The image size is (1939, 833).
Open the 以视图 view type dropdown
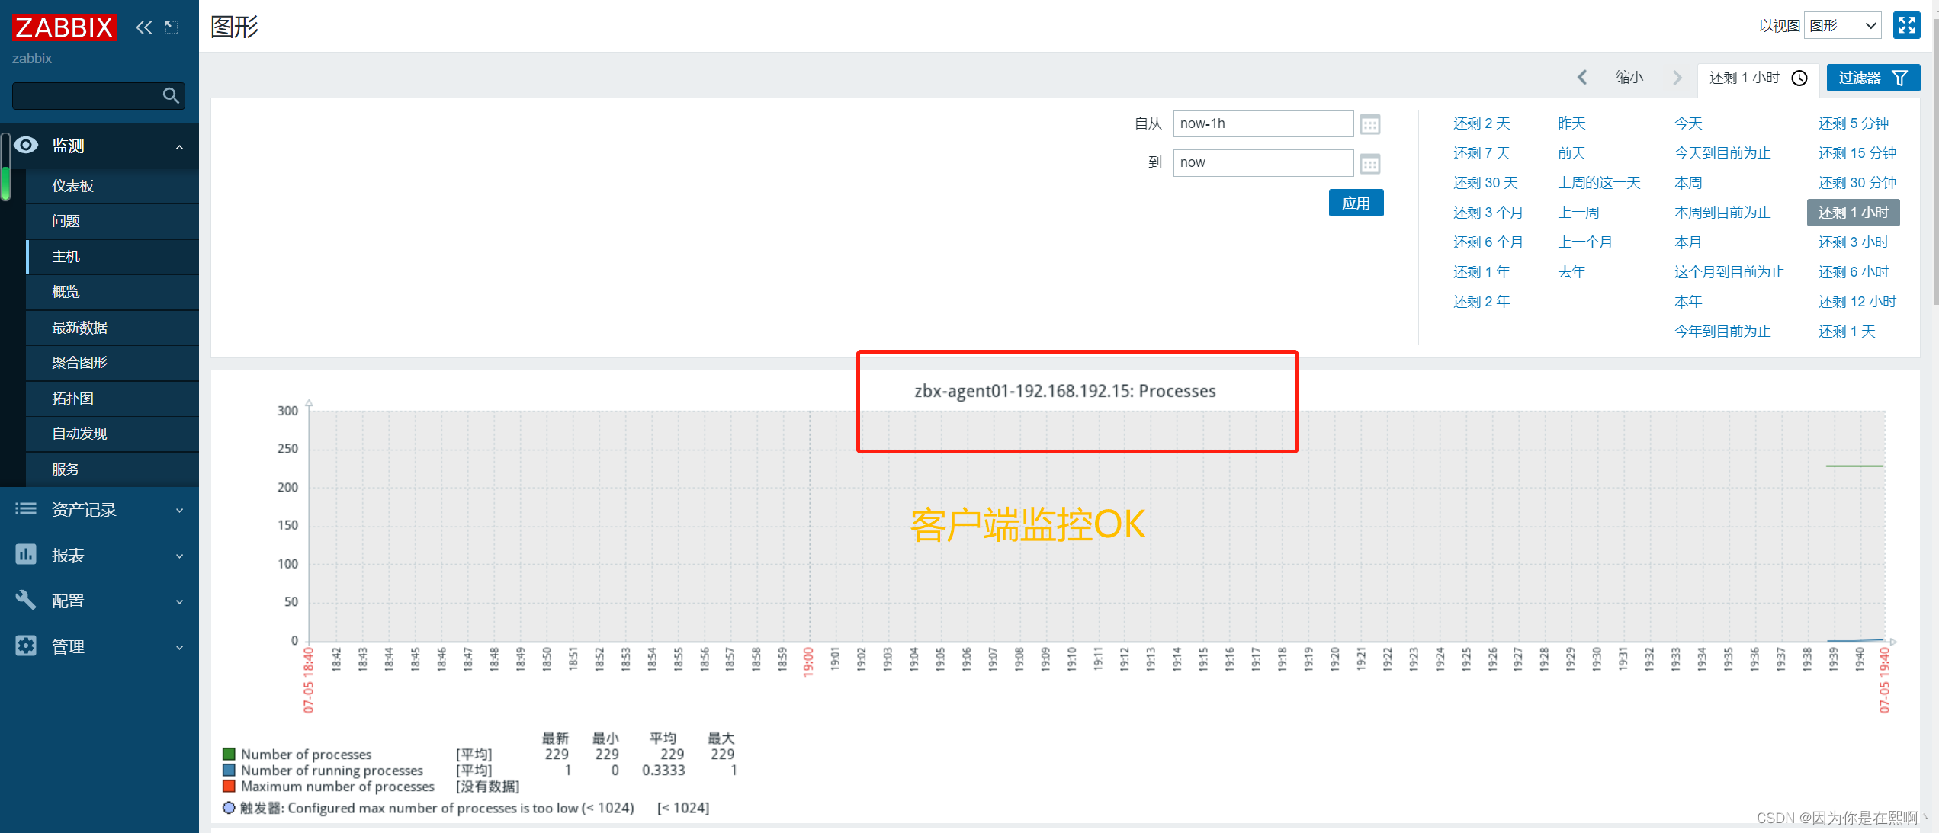(x=1842, y=25)
